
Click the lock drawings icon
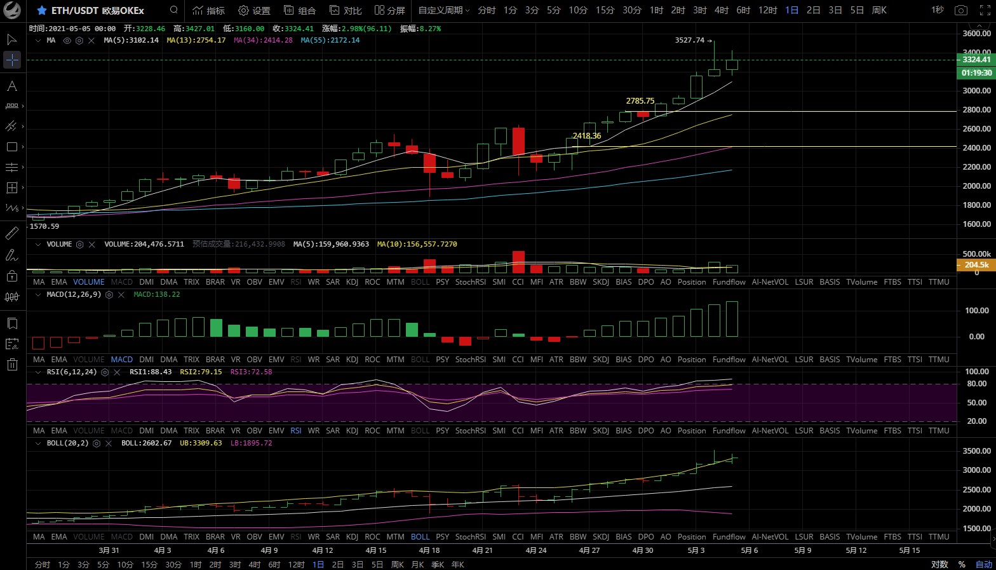pos(12,276)
